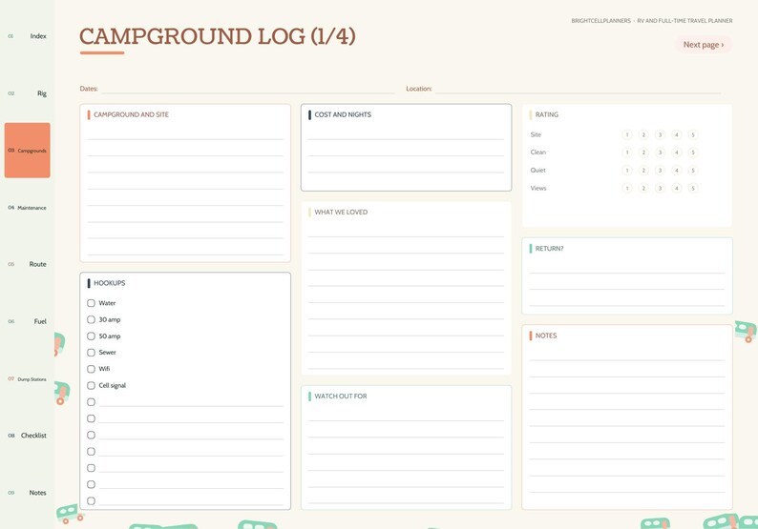This screenshot has width=758, height=529.
Task: Go to the Rig section tab
Action: coord(27,93)
